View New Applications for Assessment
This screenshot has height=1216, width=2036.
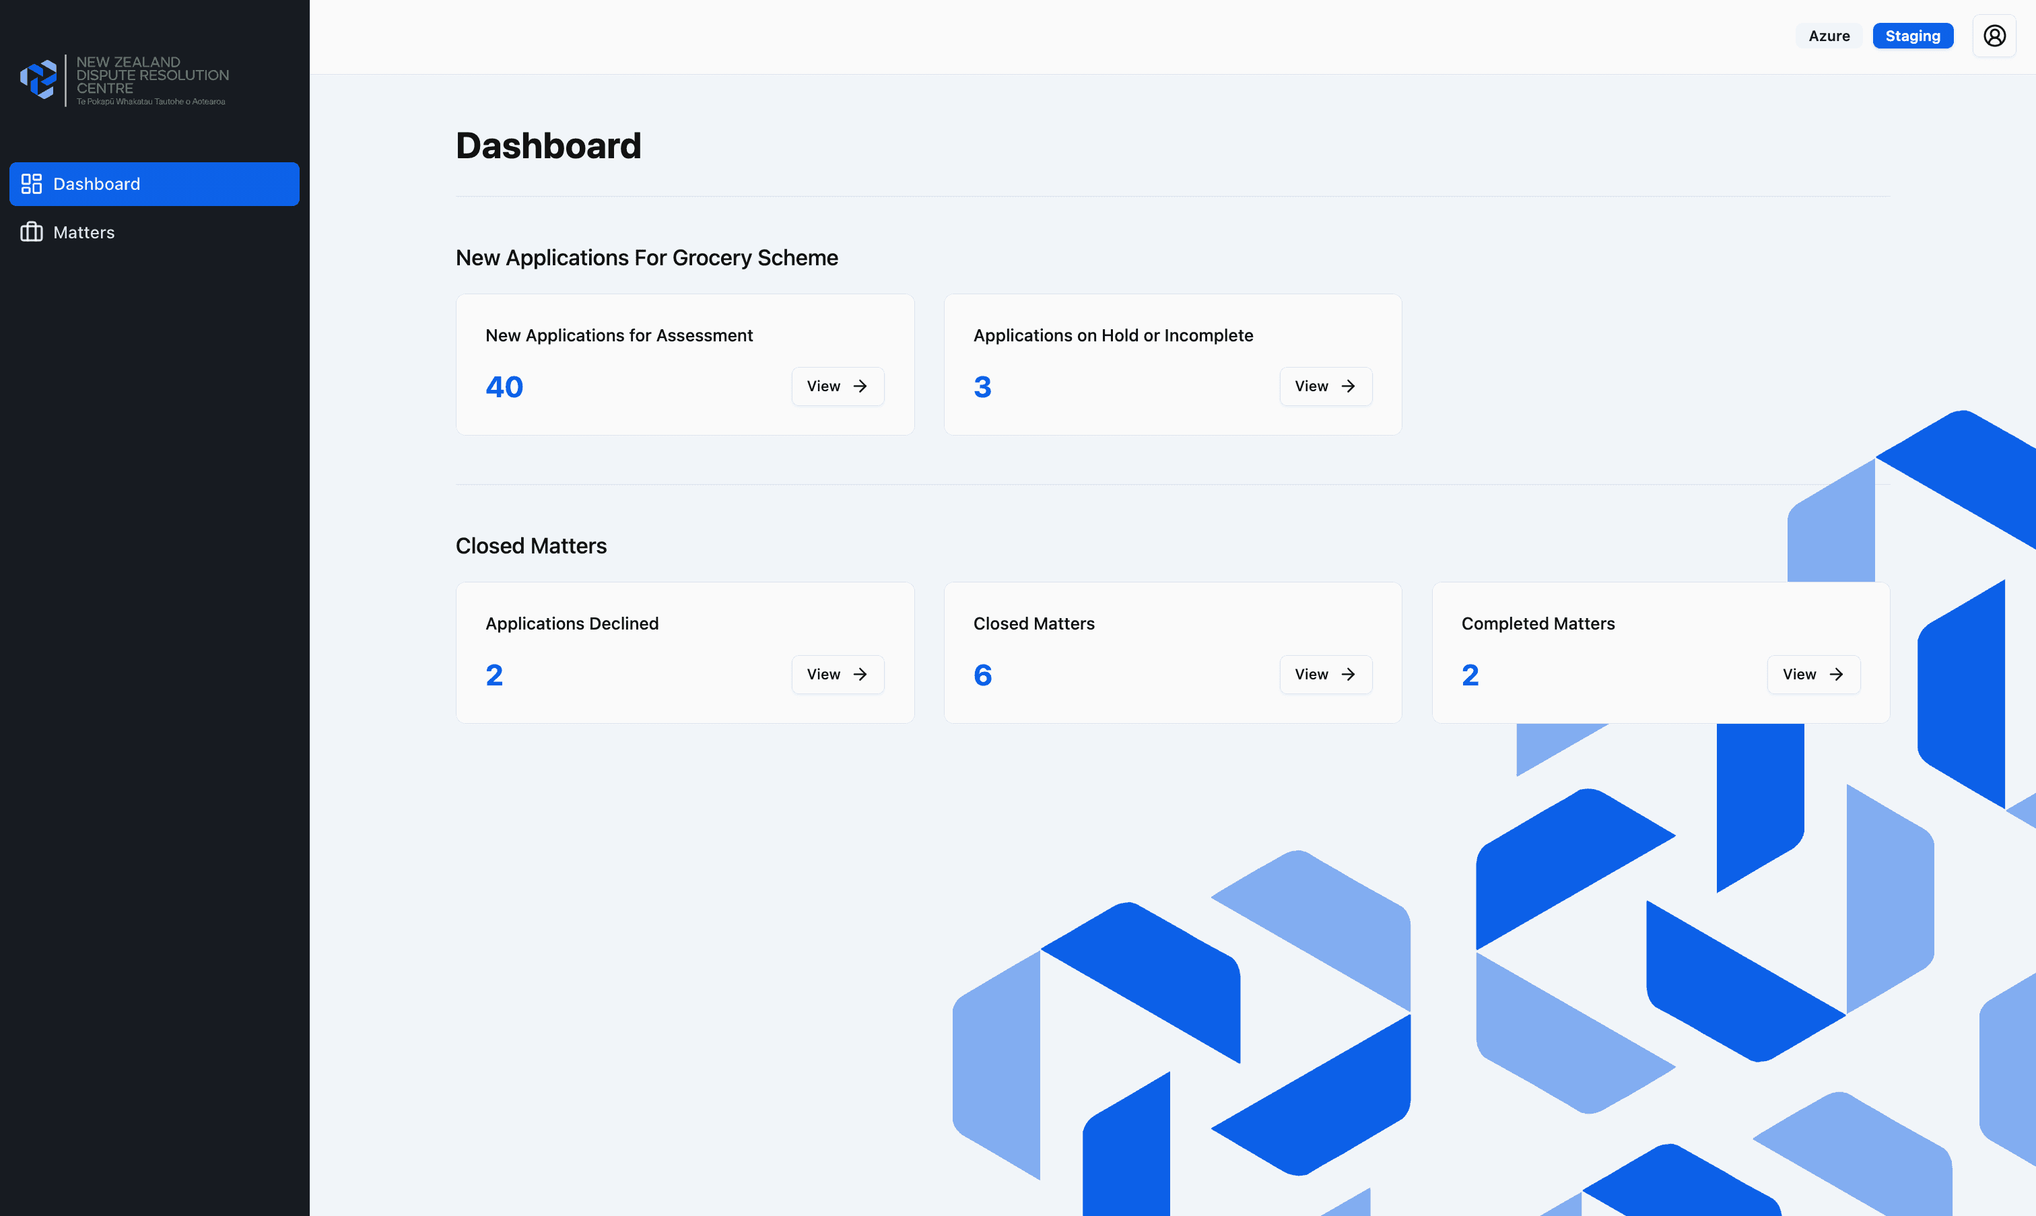[x=838, y=386]
